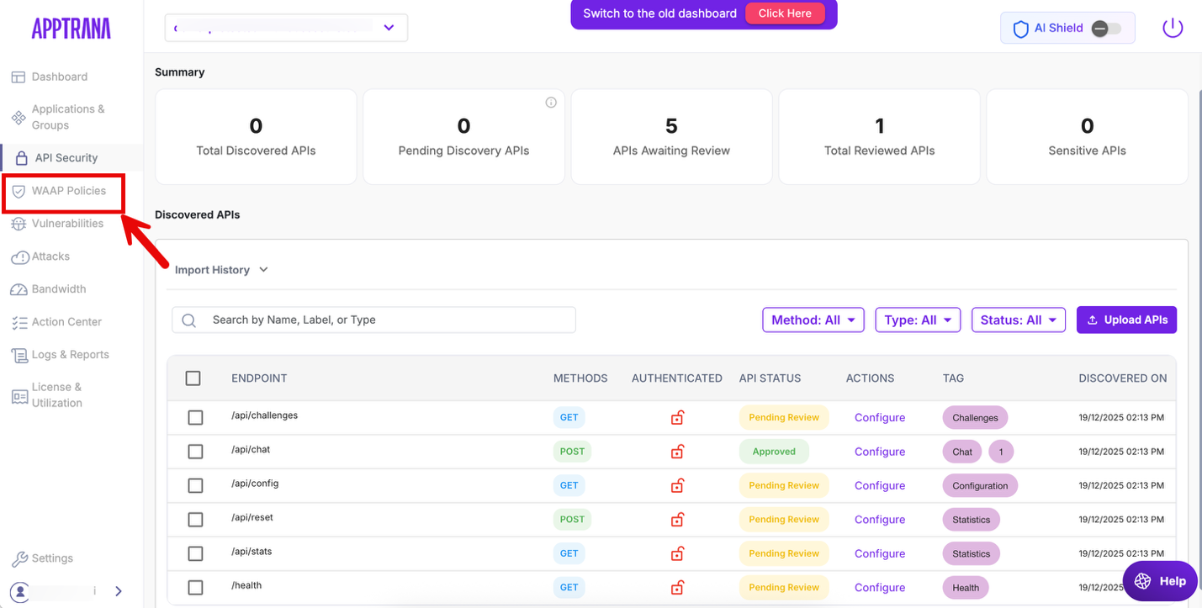The image size is (1202, 608).
Task: Click the Upload APIs button
Action: 1126,320
